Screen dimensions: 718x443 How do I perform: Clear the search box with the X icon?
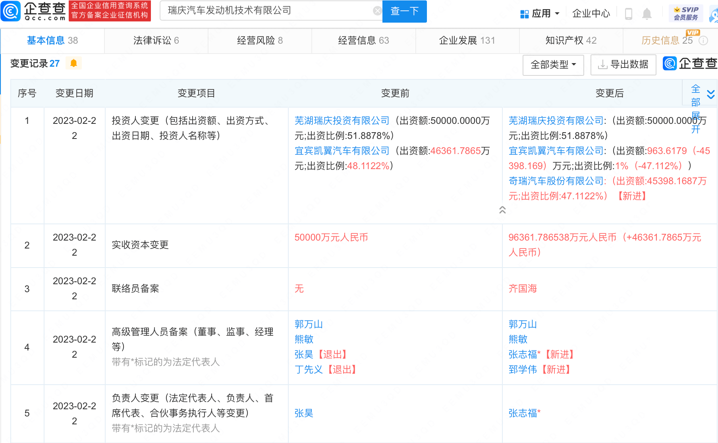[377, 11]
